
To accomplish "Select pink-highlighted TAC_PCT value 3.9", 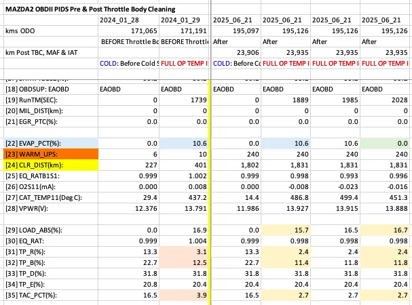I will click(184, 296).
